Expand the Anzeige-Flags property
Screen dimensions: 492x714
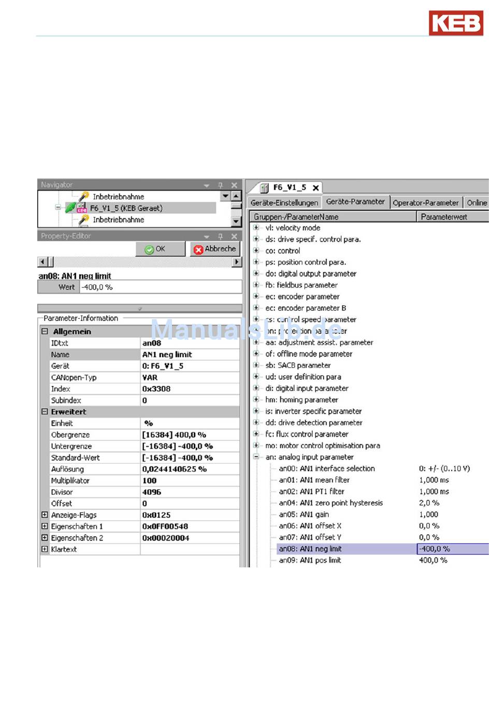coord(45,515)
